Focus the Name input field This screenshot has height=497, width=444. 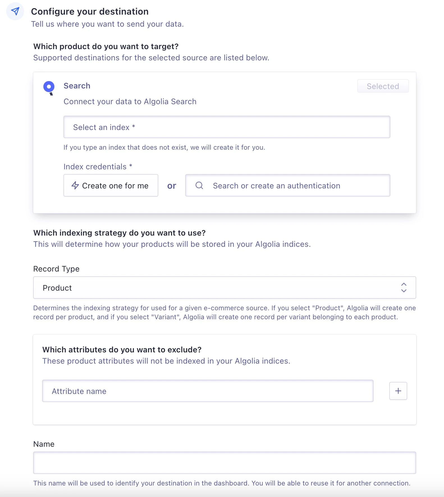[x=224, y=462]
